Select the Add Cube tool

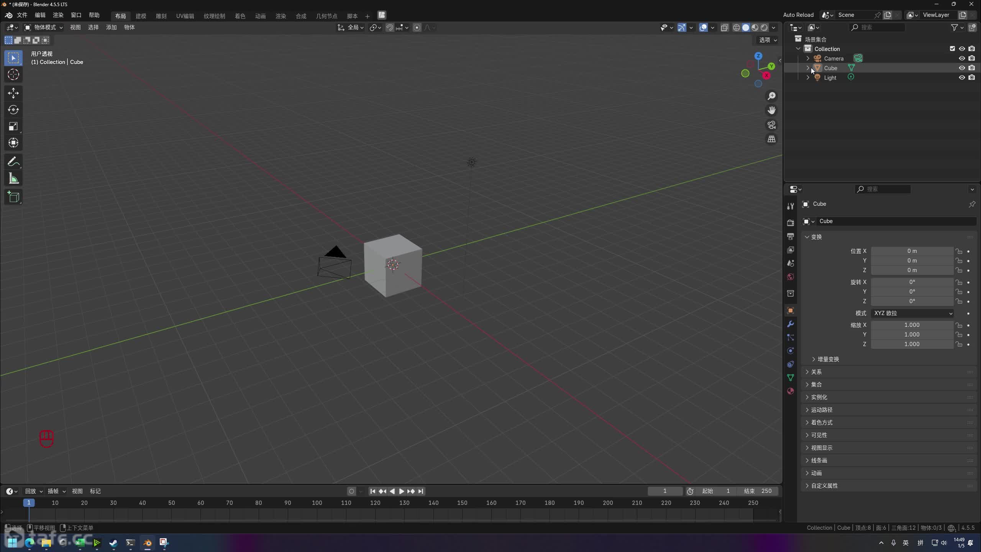click(x=13, y=197)
